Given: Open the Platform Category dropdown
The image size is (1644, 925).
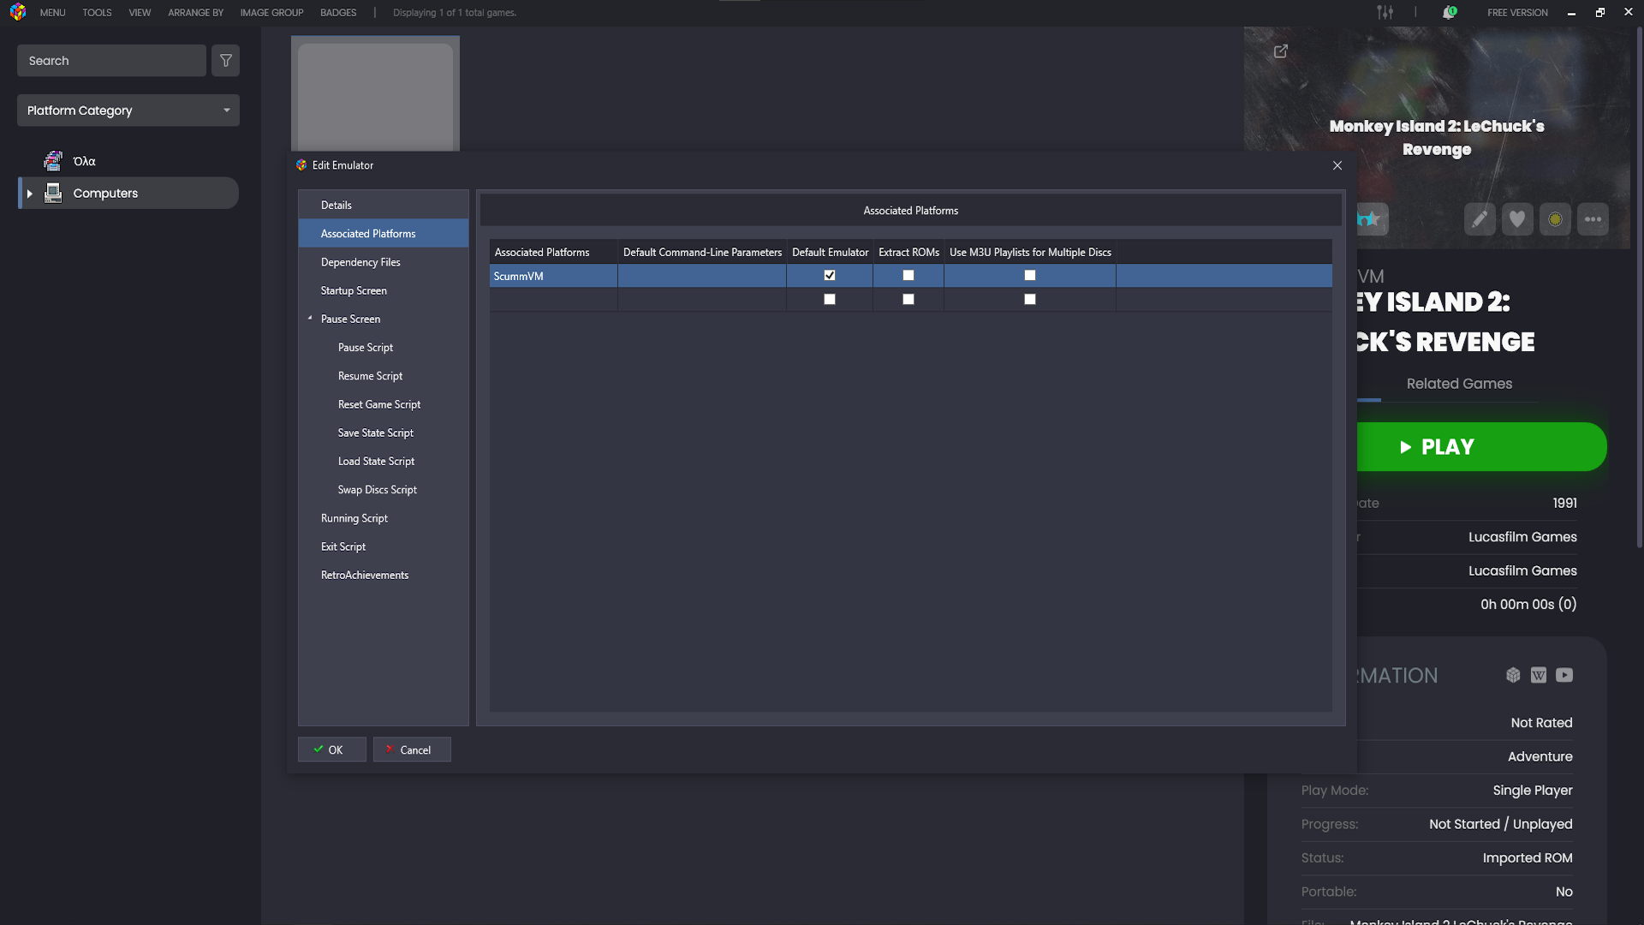Looking at the screenshot, I should point(128,110).
